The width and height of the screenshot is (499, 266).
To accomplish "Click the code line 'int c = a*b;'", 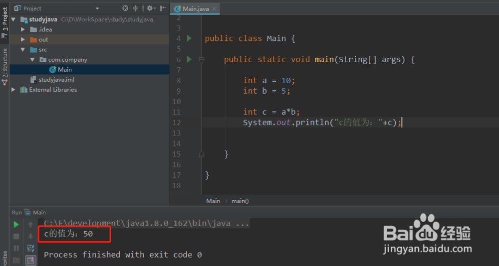I will click(x=271, y=112).
